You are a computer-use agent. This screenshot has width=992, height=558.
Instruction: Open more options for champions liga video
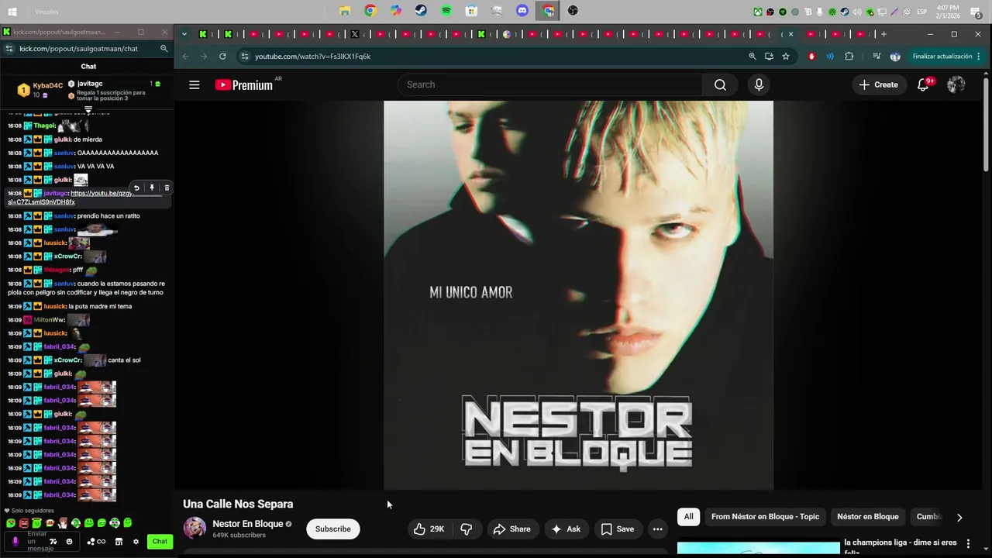click(x=968, y=544)
